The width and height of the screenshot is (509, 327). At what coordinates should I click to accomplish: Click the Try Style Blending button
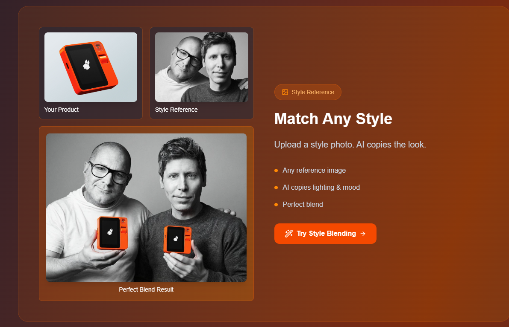click(325, 234)
